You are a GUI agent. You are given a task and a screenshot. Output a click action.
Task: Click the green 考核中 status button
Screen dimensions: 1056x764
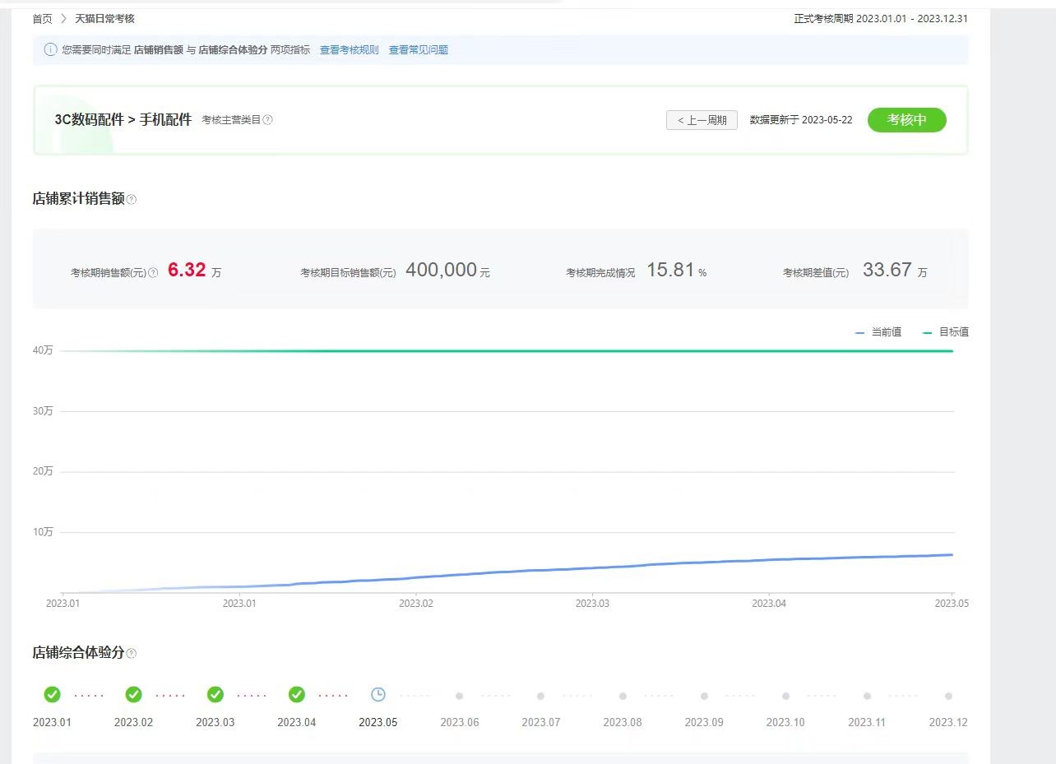[906, 120]
